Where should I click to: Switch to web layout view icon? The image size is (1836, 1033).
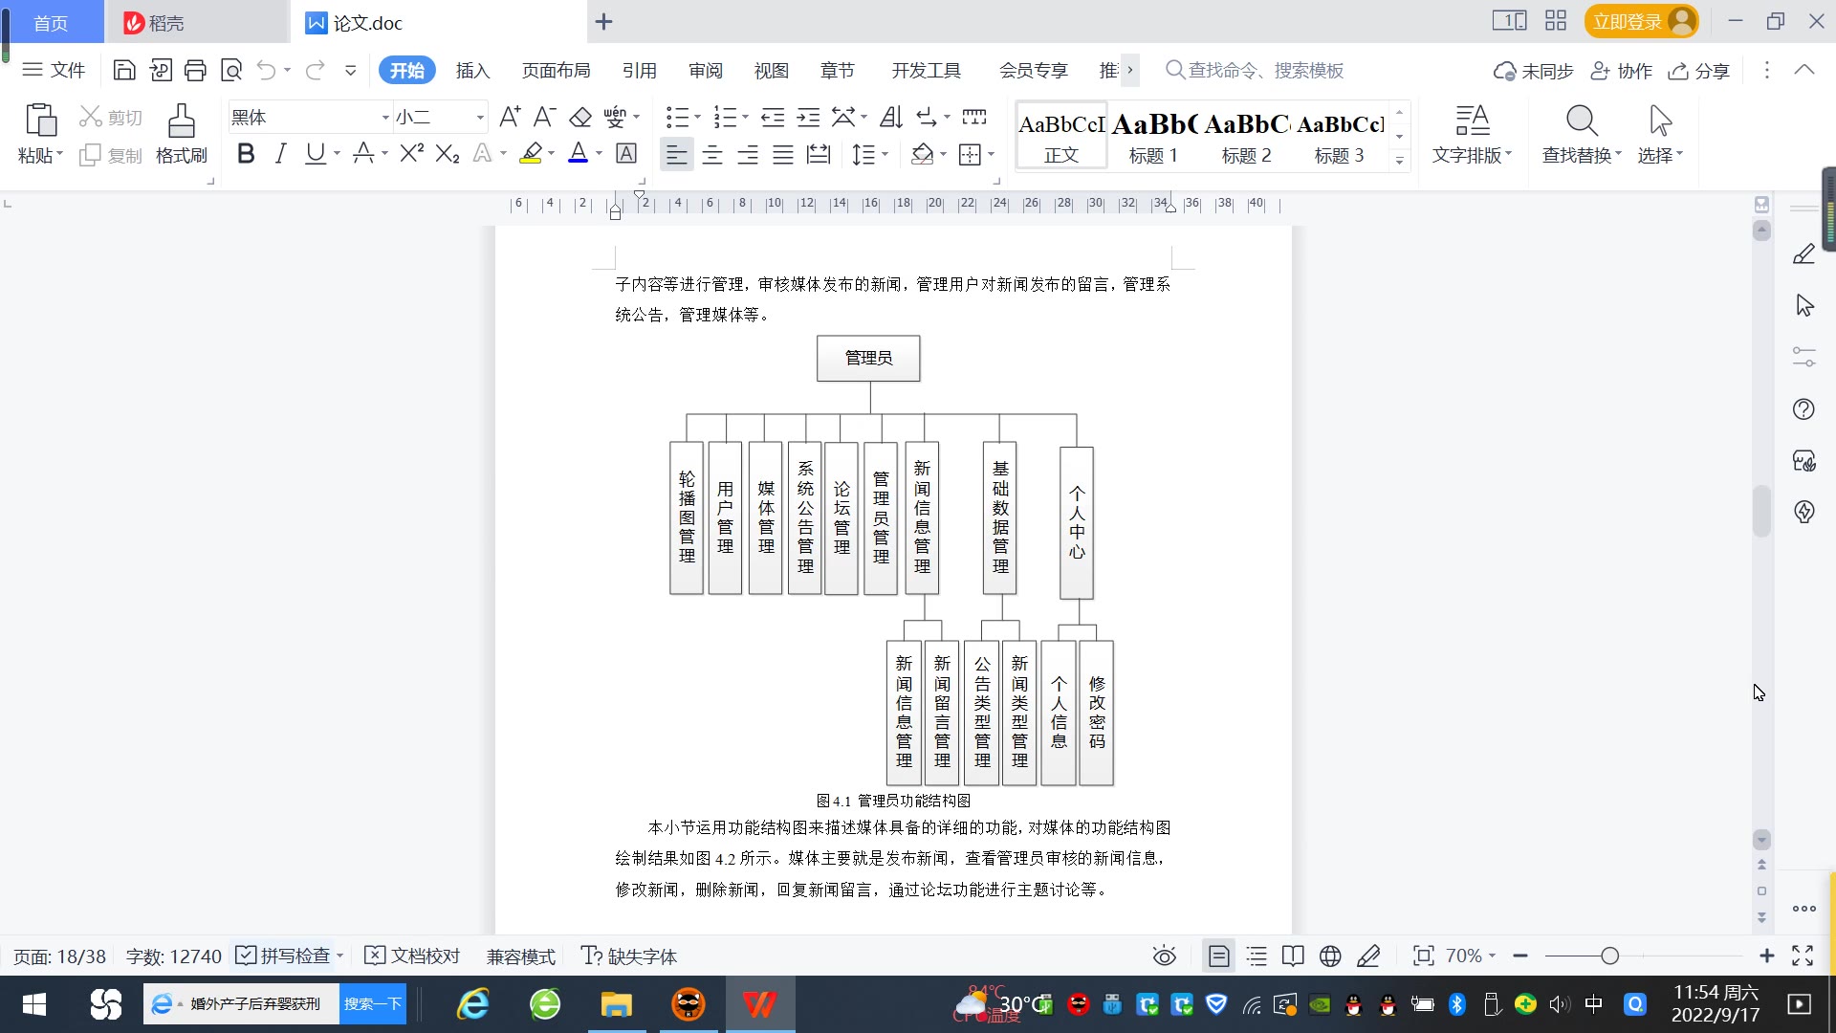click(1330, 956)
